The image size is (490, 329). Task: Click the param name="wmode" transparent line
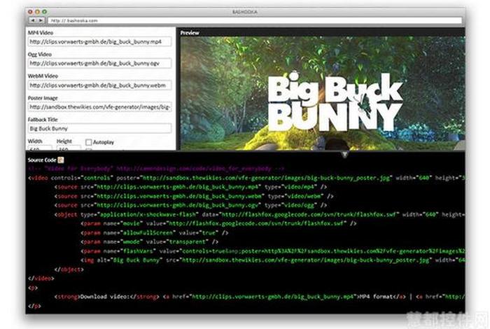click(x=149, y=241)
